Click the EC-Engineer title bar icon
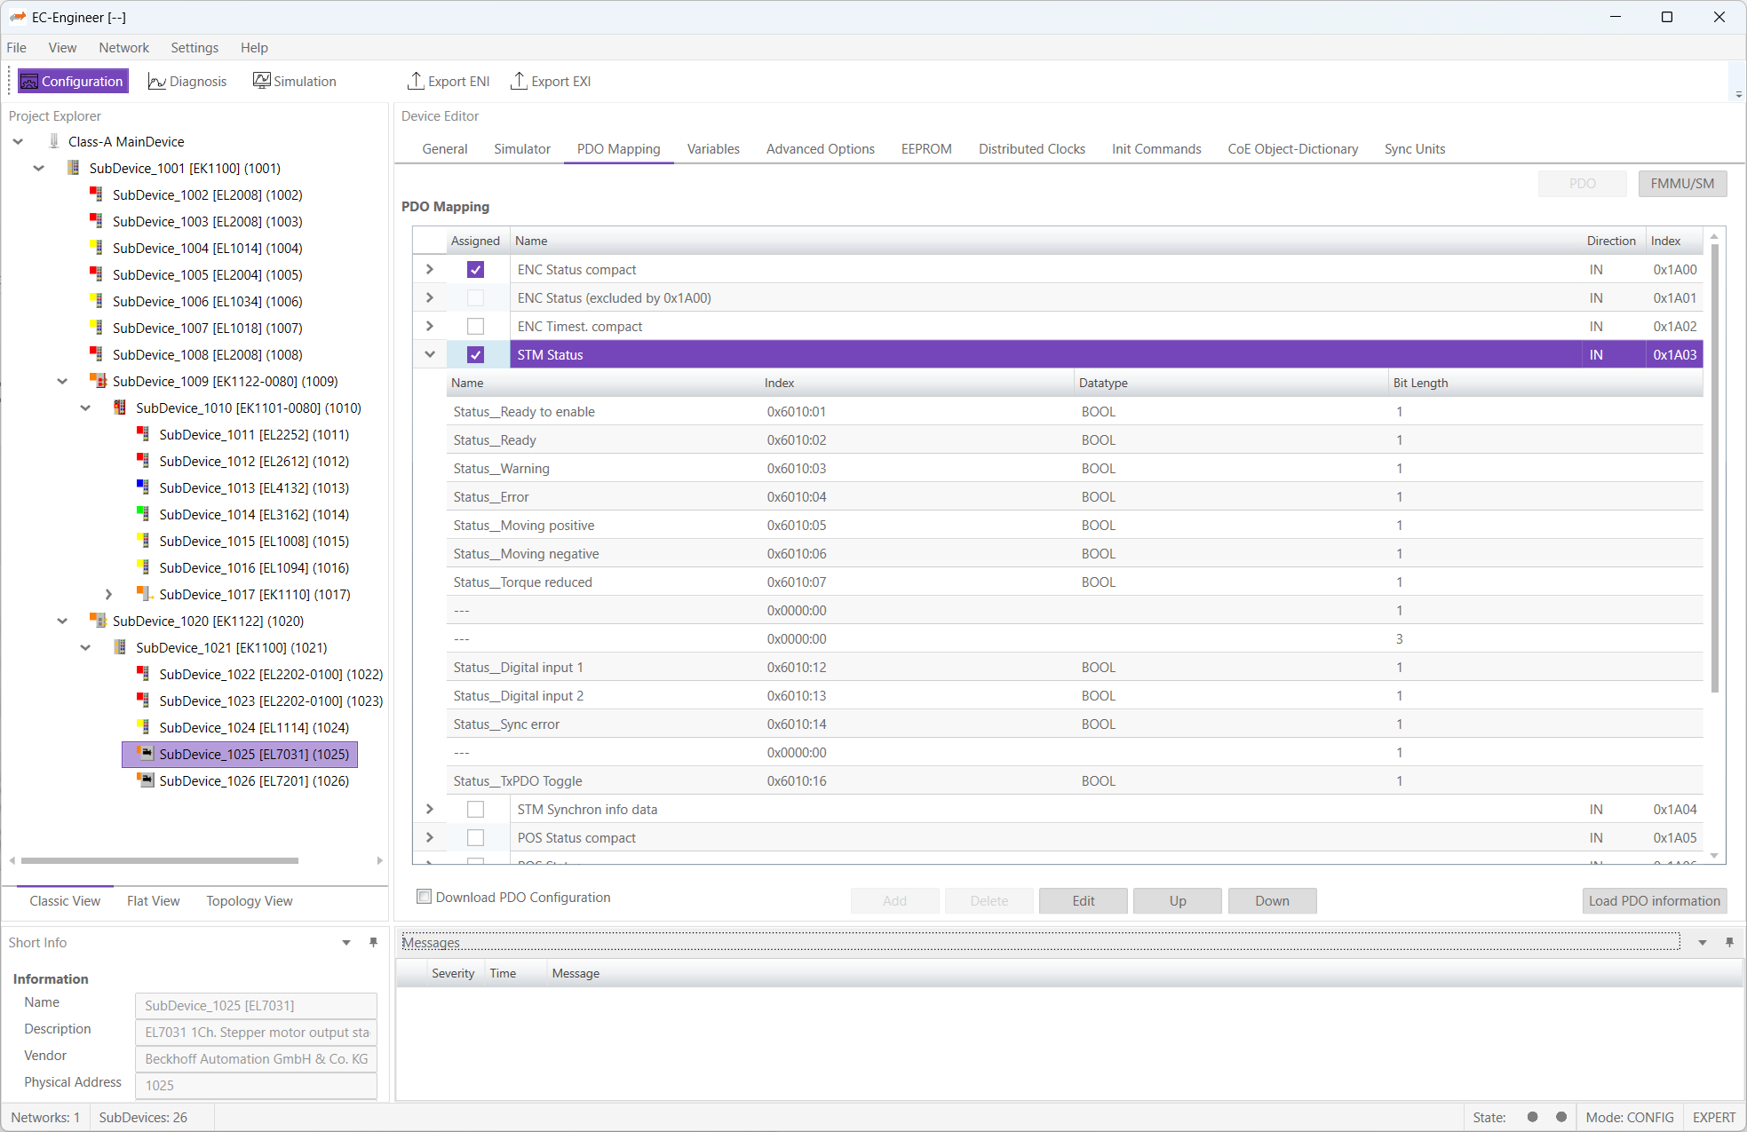Screen dimensions: 1747x1132 click(x=18, y=17)
